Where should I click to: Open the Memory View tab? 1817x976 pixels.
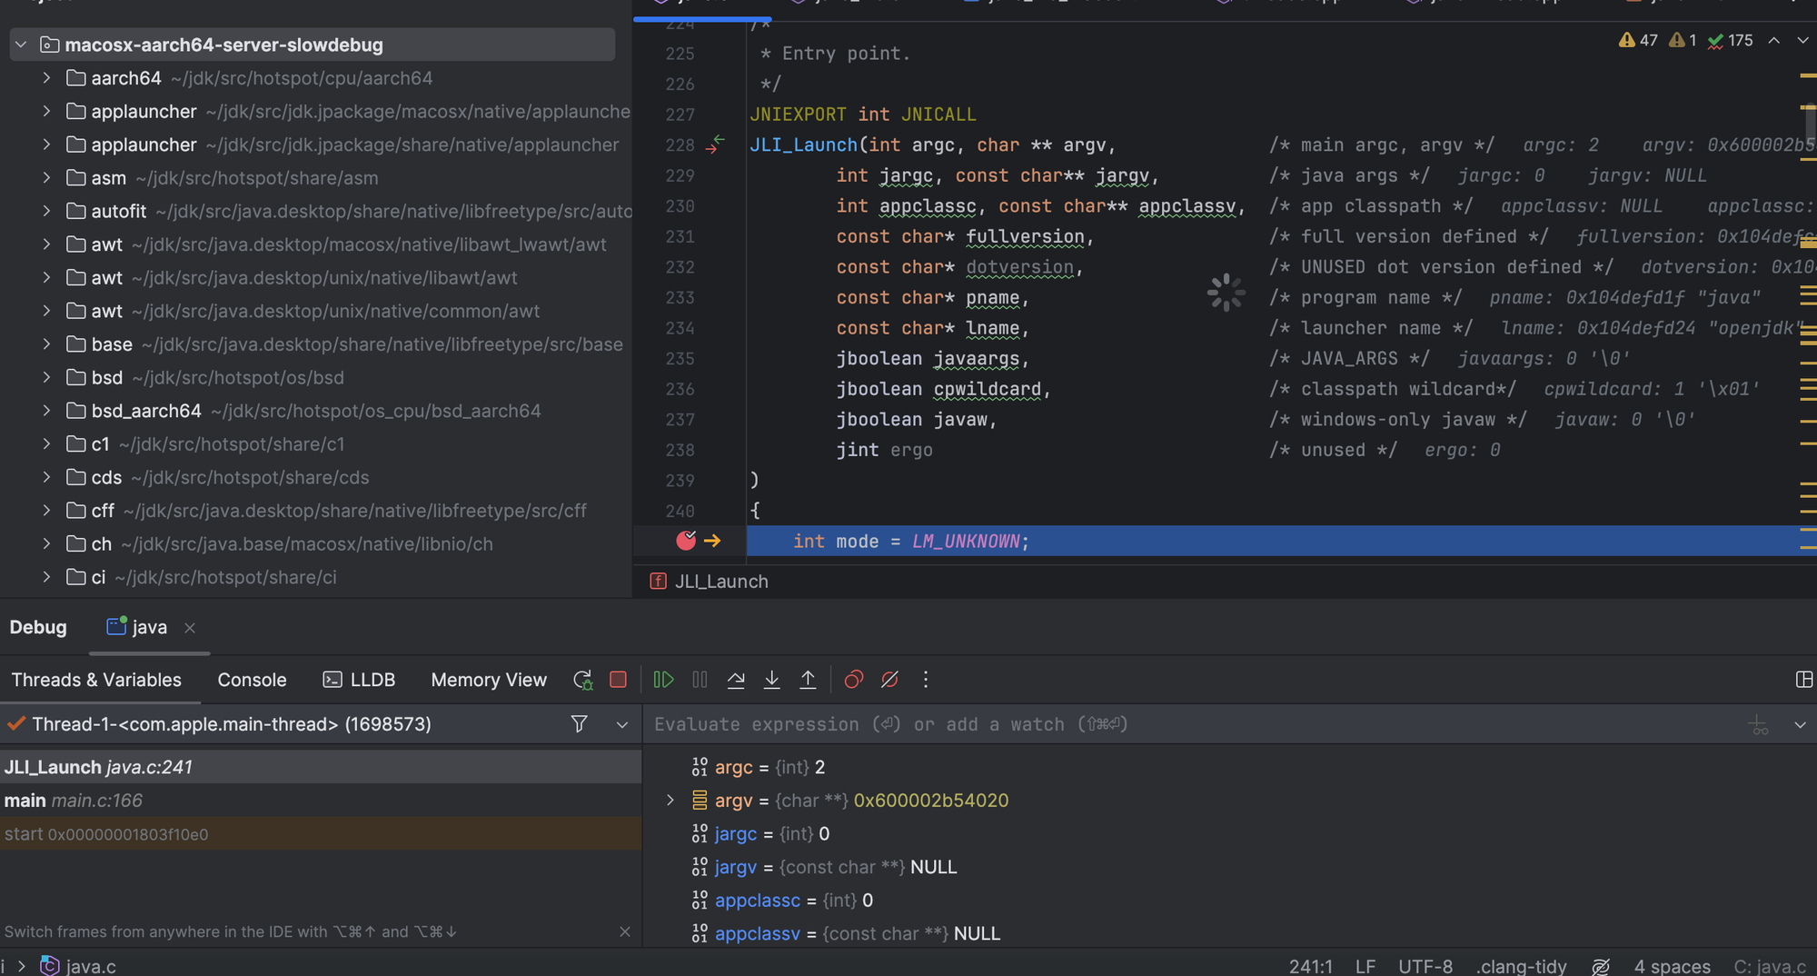488,680
